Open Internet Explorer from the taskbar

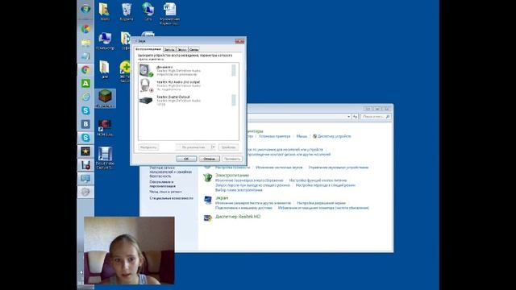85,97
